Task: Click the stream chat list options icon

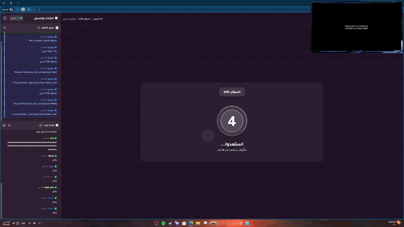Action: point(4,125)
